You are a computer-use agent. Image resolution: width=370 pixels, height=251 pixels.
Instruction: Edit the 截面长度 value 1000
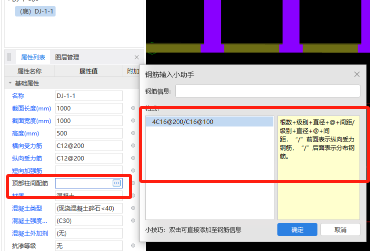point(89,108)
